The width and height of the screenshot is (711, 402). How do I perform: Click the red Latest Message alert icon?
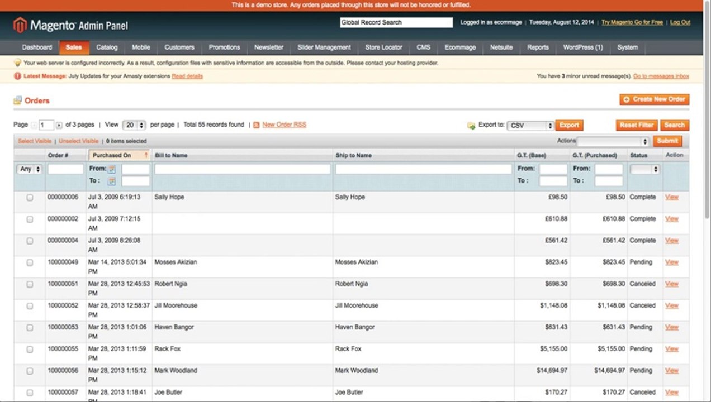[x=17, y=76]
